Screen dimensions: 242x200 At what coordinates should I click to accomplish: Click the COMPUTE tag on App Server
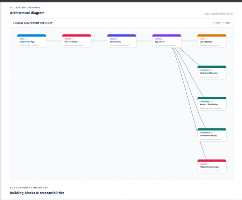(159, 39)
